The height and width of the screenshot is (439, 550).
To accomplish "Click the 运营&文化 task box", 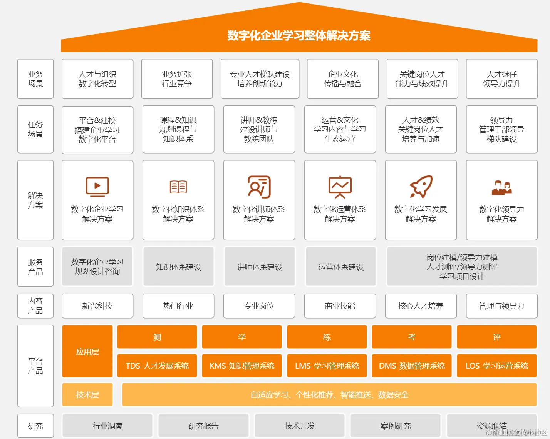I will tap(340, 129).
